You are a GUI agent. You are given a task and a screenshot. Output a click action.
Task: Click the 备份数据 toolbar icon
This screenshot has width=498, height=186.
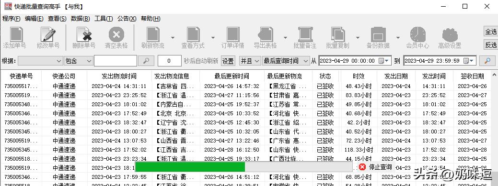(378, 34)
